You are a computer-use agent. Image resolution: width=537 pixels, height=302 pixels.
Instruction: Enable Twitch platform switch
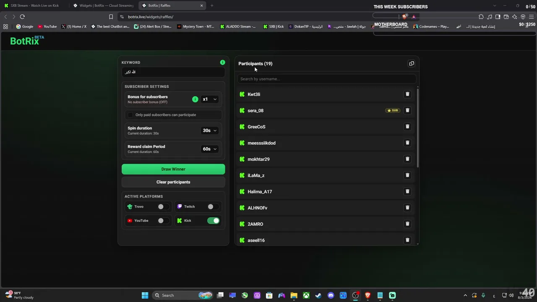point(213,206)
